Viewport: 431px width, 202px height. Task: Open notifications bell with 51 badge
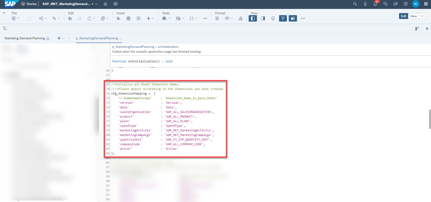pos(375,4)
